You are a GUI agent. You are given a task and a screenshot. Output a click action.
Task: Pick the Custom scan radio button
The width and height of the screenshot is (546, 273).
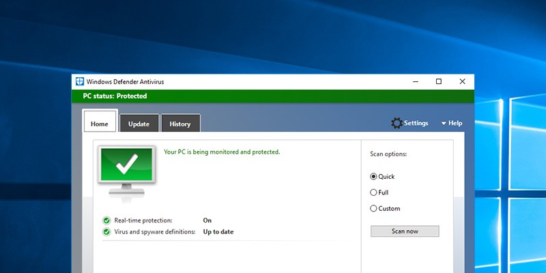click(373, 209)
